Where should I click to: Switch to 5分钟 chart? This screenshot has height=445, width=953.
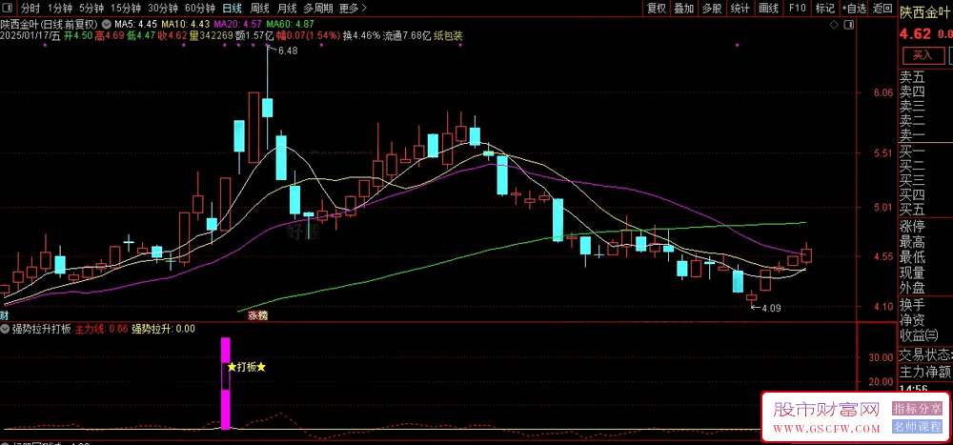click(90, 8)
